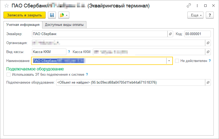Maximize the terminal form window
The image size is (219, 139).
click(205, 6)
